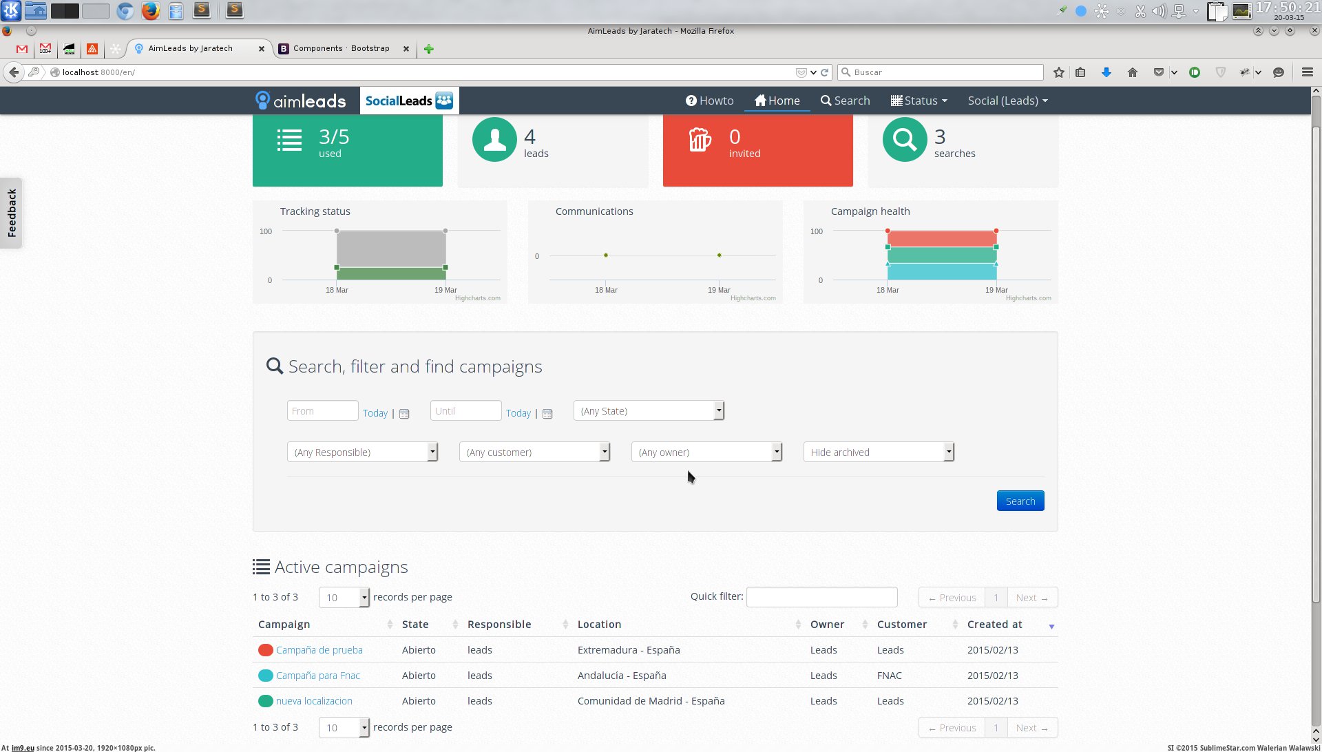Open the Howto page
1322x752 pixels.
(710, 101)
